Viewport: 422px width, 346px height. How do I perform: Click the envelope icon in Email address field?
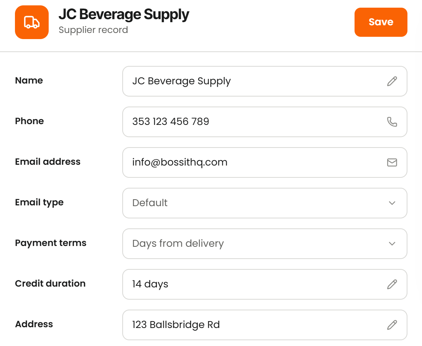[x=392, y=162]
